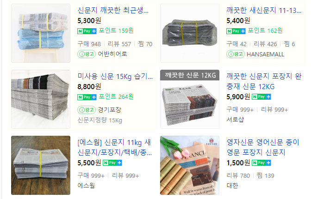Click the 광고 ad badge beside 경기포장

(x=87, y=110)
